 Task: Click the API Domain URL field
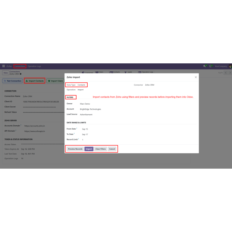[x=35, y=131]
